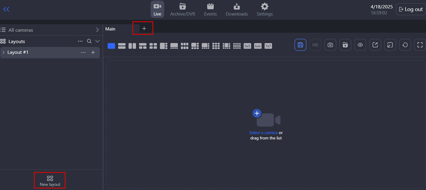Screen dimensions: 426x190
Task: Collapse sidebar with double-arrow icon
Action: tap(6, 9)
